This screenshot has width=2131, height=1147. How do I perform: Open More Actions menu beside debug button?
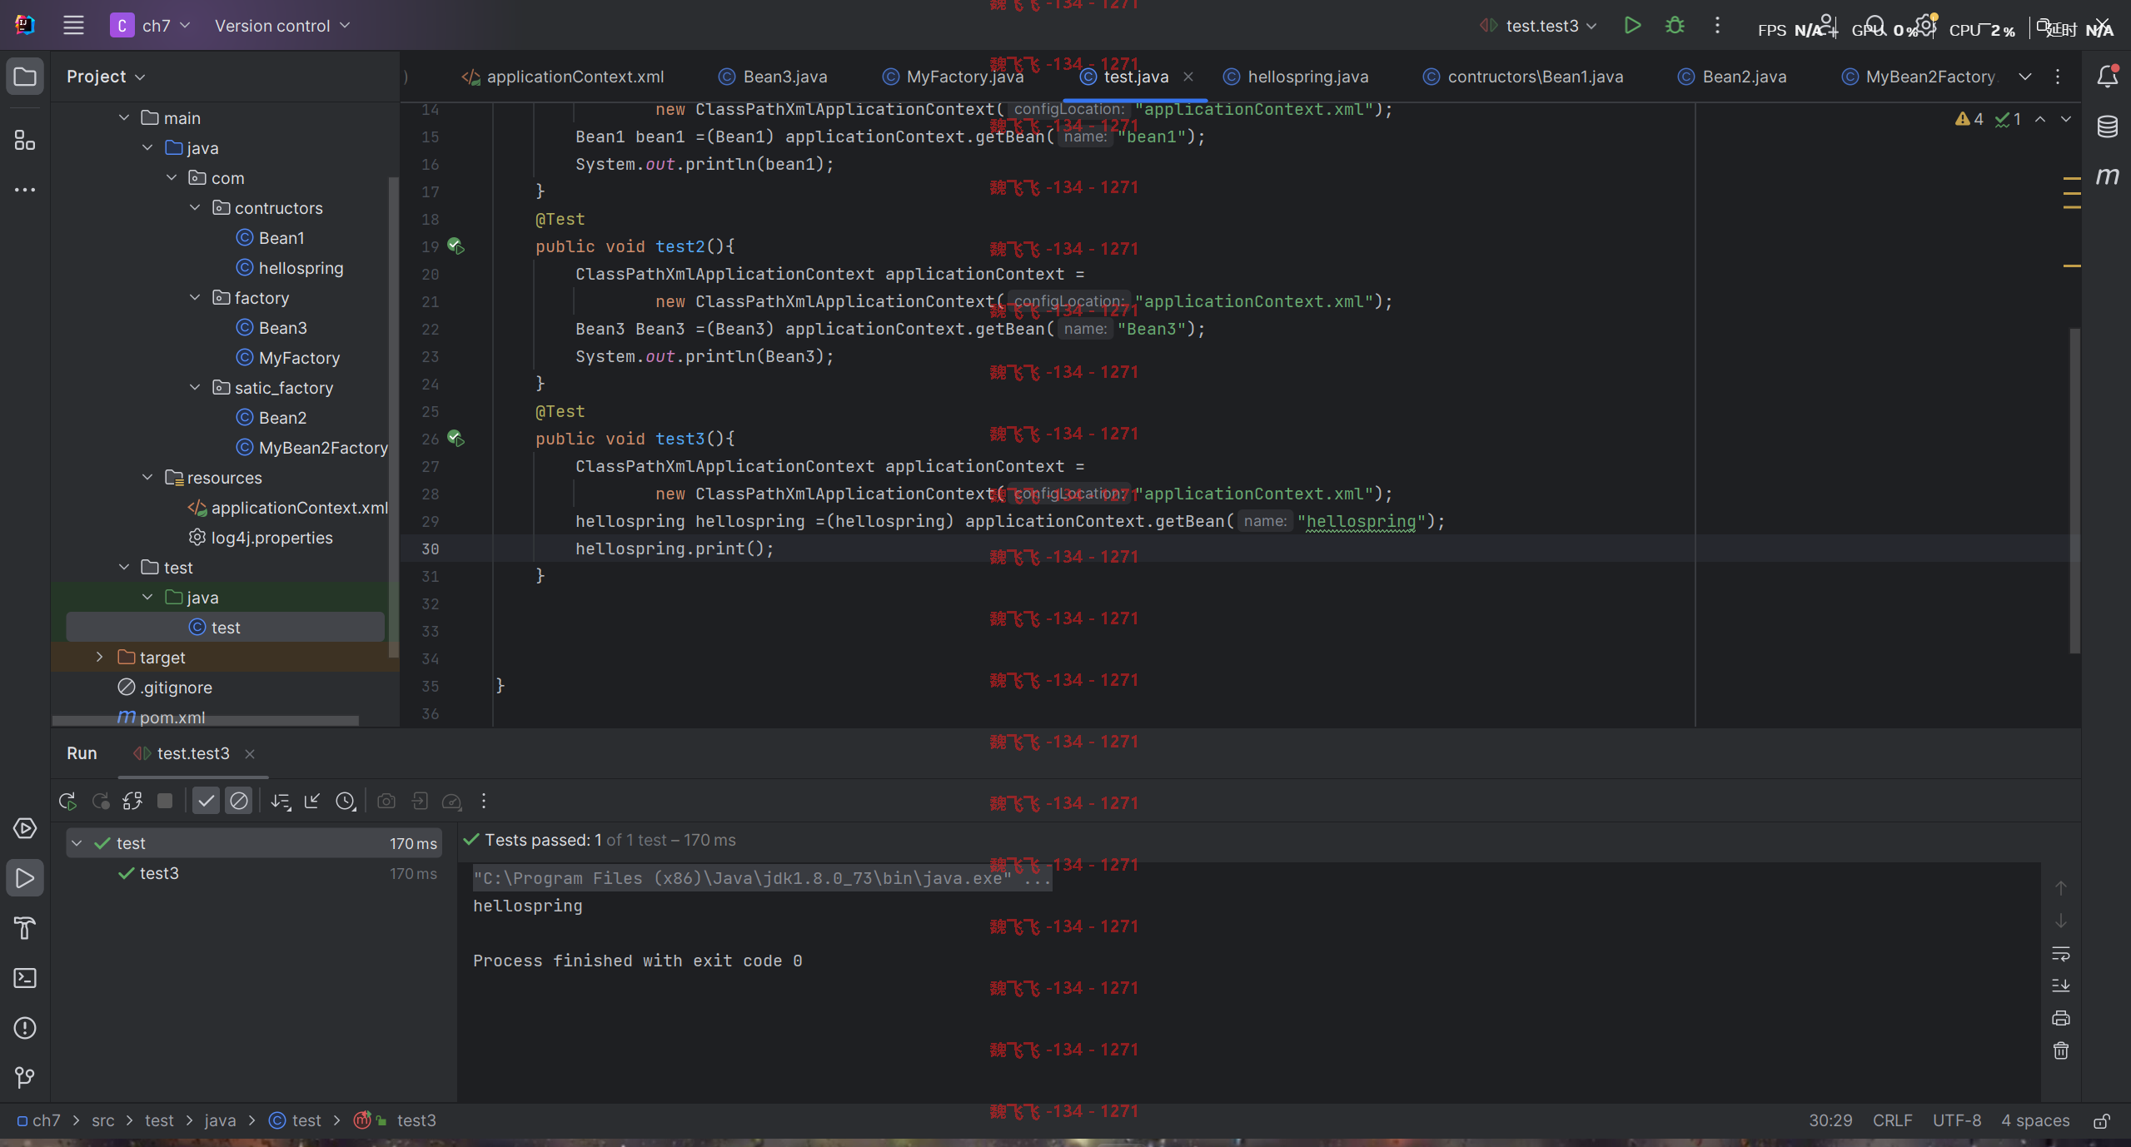click(1717, 26)
